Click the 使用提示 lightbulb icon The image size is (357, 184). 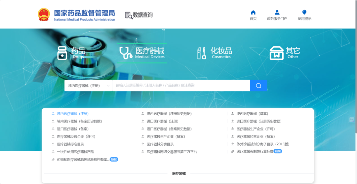click(304, 12)
